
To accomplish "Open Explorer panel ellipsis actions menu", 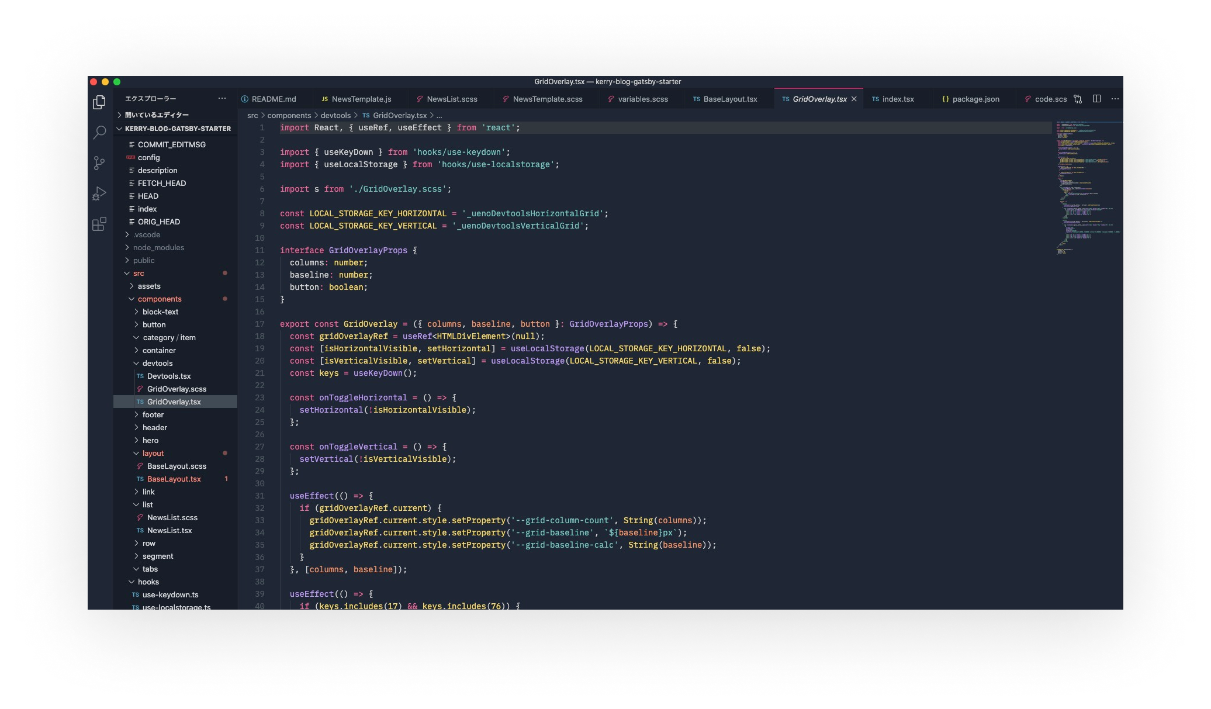I will pyautogui.click(x=222, y=99).
